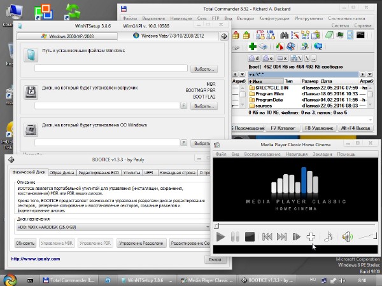The width and height of the screenshot is (382, 286).
Task: Open Total Commander command line dropdown arrow
Action: pyautogui.click(x=371, y=119)
